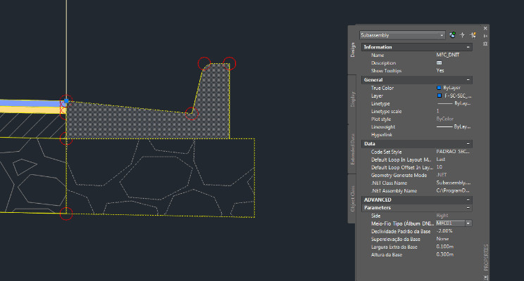Click the Description field editor icon
The image size is (524, 281).
pos(439,63)
